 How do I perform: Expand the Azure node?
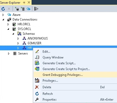click(x=3, y=15)
